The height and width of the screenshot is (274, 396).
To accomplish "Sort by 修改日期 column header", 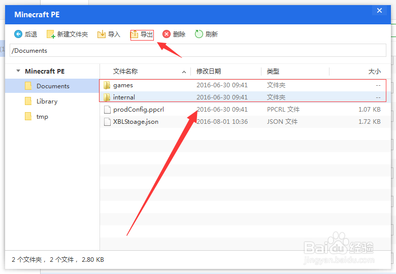I will click(209, 72).
